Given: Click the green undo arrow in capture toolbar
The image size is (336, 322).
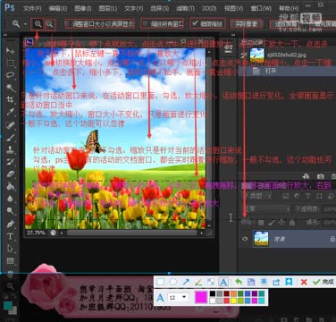Looking at the screenshot, I should coord(239,282).
